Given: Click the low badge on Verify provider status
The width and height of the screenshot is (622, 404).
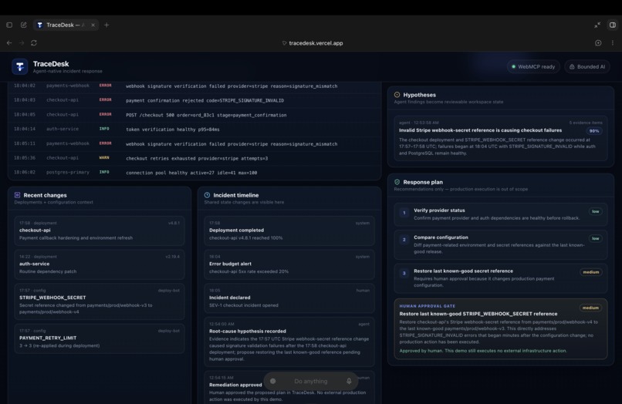Looking at the screenshot, I should coord(596,211).
